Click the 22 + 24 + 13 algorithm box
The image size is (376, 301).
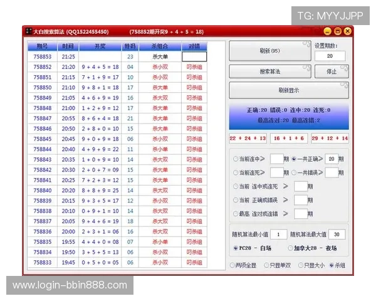[248, 138]
